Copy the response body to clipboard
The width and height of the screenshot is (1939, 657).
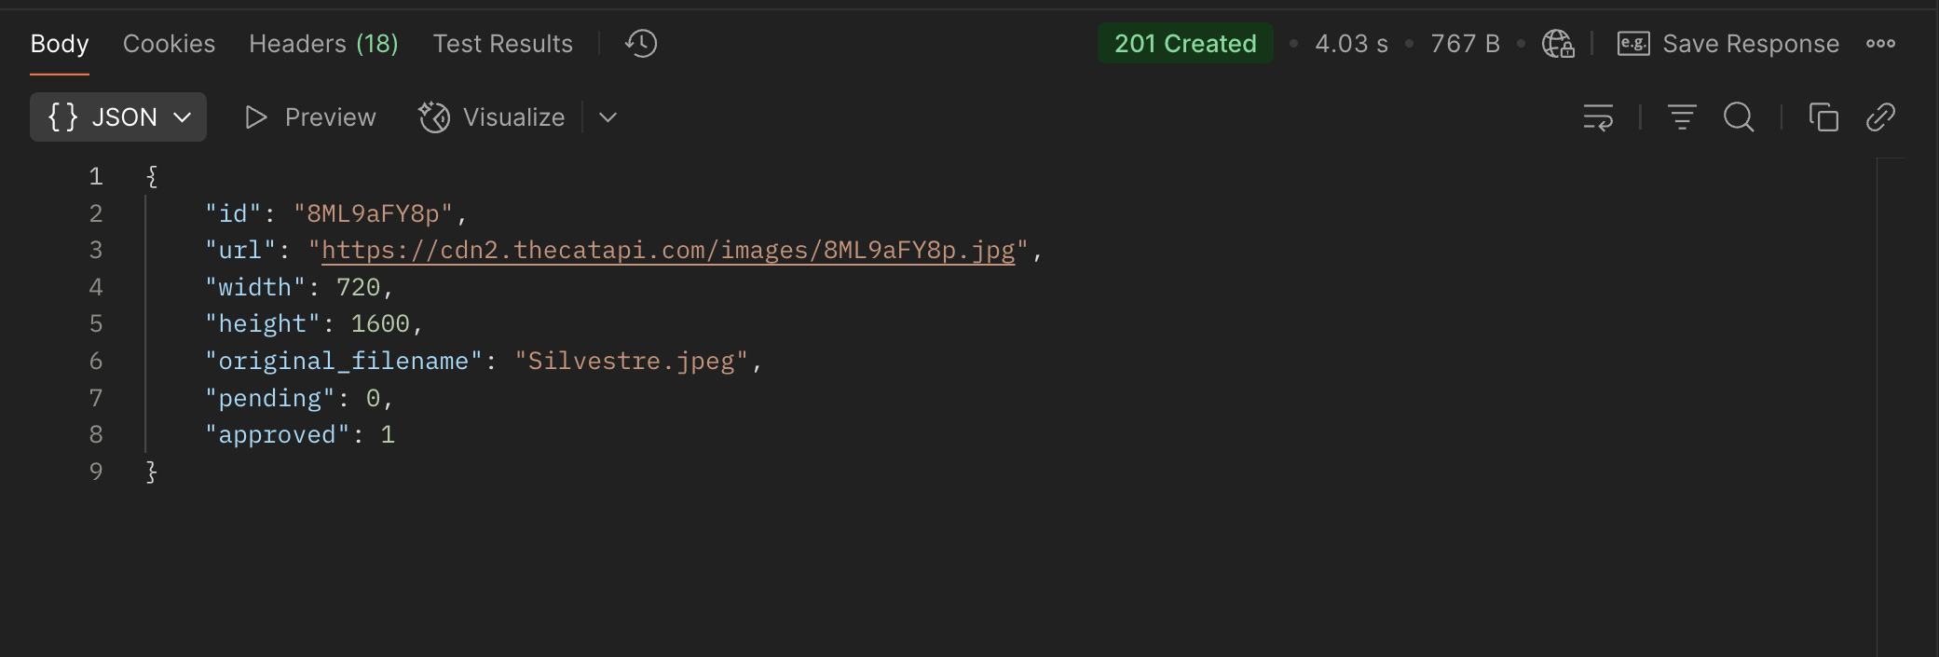(x=1823, y=117)
